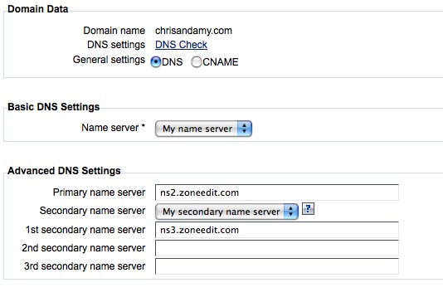Focus the empty 3rd secondary name server field
Screen dimensions: 443x302
(x=277, y=266)
